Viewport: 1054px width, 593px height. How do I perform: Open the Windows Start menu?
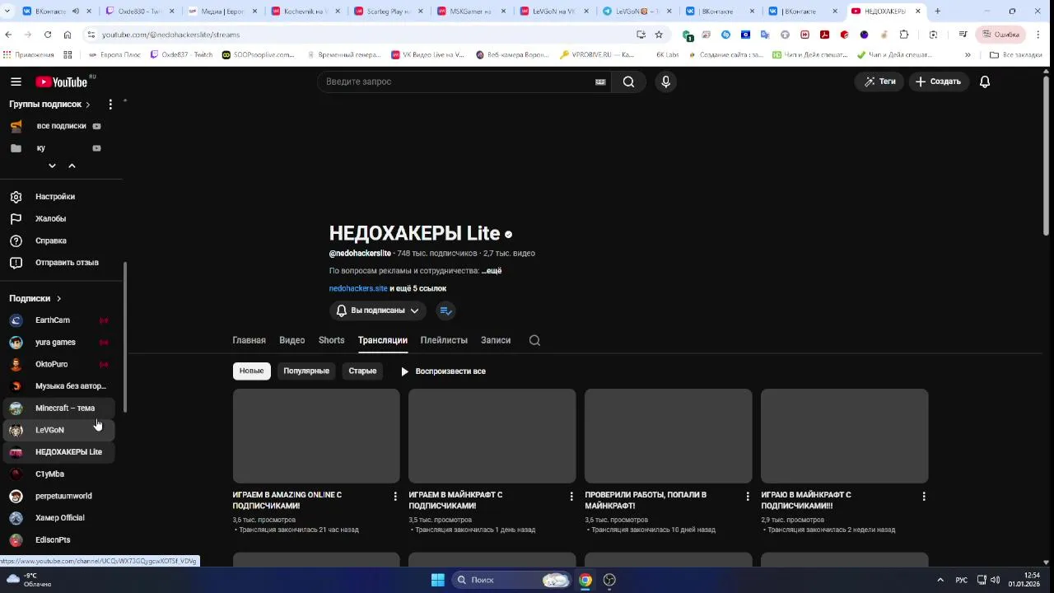437,580
